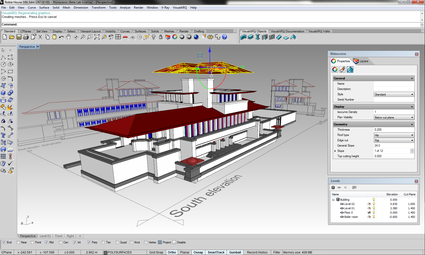Viewport: 425px width, 255px height.
Task: Collapse the General section
Action: (x=412, y=78)
